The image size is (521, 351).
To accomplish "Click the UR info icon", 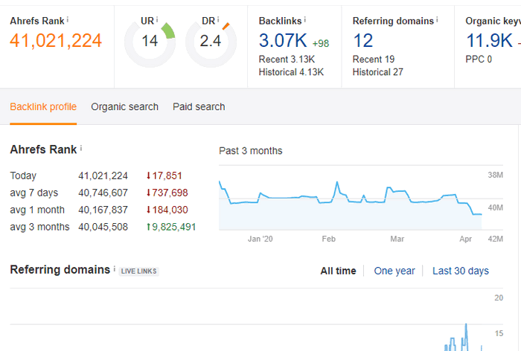I will coord(157,20).
